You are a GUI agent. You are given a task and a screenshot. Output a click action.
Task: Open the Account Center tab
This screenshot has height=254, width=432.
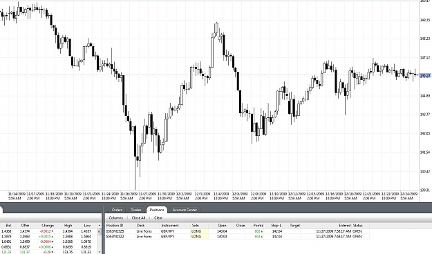[185, 210]
